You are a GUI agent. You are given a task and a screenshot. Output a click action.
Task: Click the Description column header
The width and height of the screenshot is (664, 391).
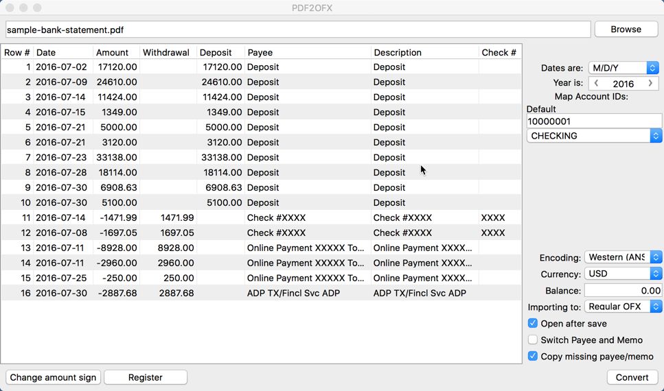[x=425, y=52]
